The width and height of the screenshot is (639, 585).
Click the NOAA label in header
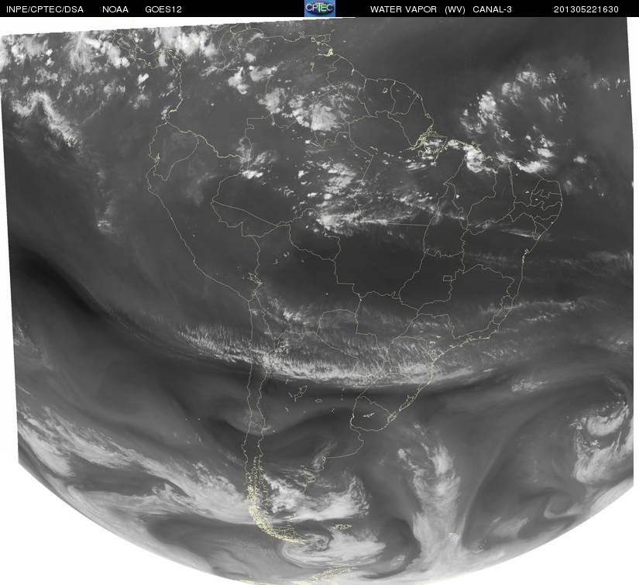(x=115, y=9)
